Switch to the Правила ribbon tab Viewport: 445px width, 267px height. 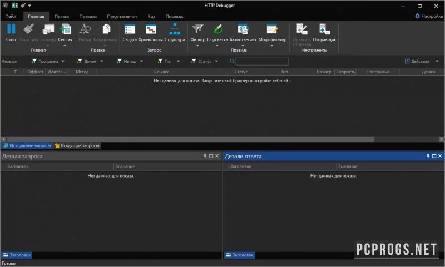[88, 17]
